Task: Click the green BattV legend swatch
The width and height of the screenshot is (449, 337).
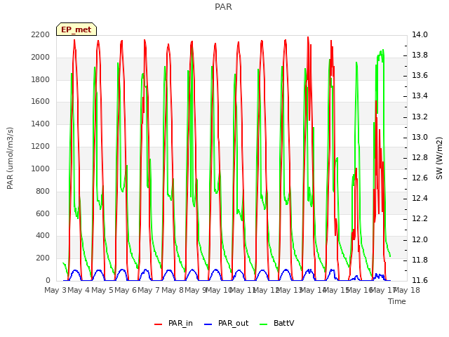Action: point(263,324)
